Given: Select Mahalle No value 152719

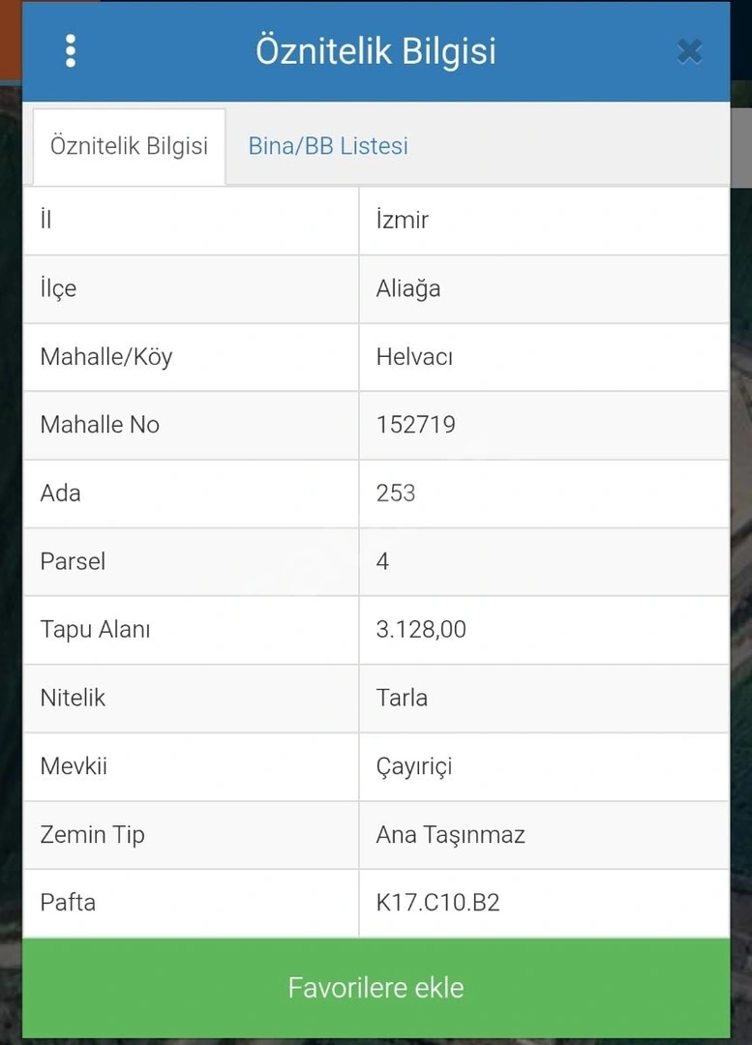Looking at the screenshot, I should pos(416,425).
